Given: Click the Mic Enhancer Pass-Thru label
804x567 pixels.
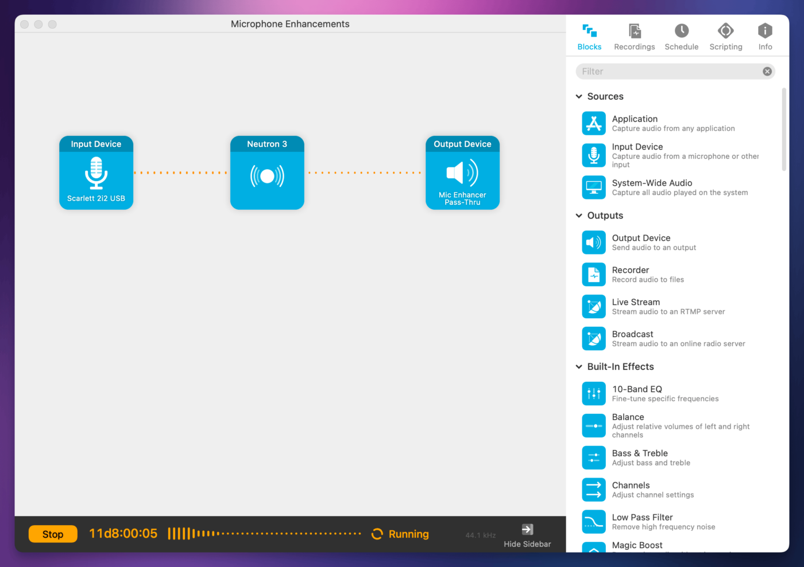Looking at the screenshot, I should (x=462, y=198).
